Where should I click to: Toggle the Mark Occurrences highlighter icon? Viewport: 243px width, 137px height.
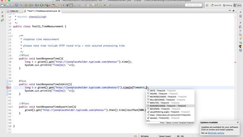(71, 5)
